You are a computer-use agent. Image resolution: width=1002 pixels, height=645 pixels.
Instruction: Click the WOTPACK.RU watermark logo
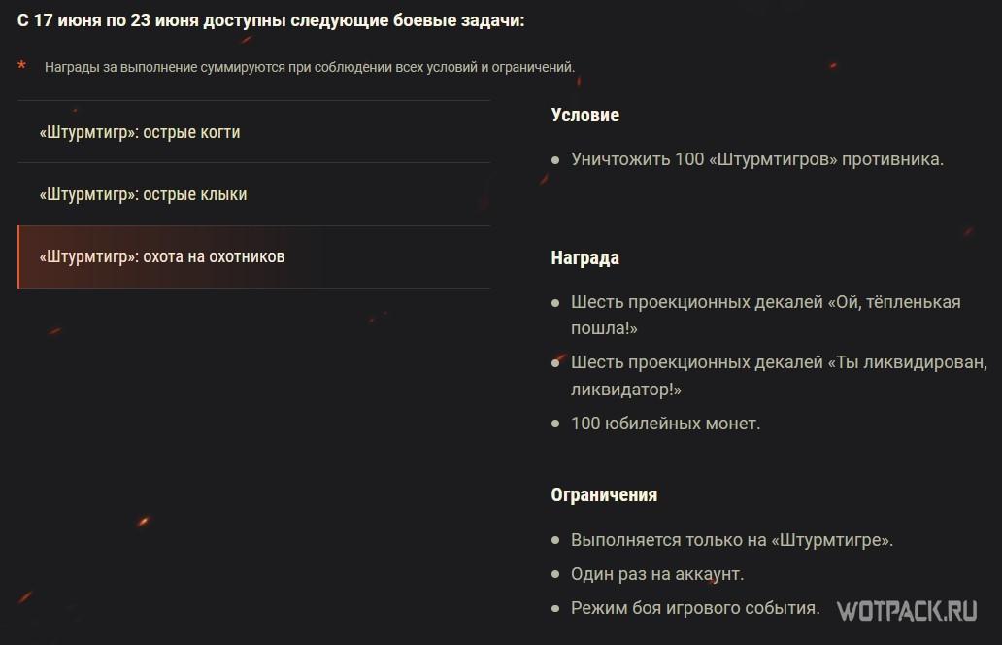click(906, 610)
